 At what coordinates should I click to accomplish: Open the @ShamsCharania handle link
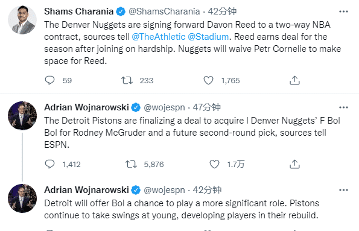[164, 11]
